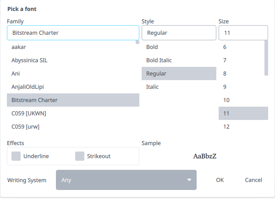Set font size to 12
The width and height of the screenshot is (275, 206).
(241, 126)
